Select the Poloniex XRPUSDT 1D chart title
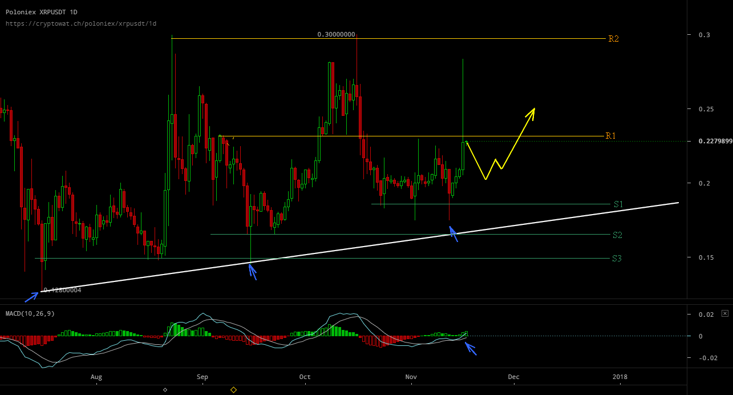Screen dimensions: 733x395 click(x=42, y=12)
